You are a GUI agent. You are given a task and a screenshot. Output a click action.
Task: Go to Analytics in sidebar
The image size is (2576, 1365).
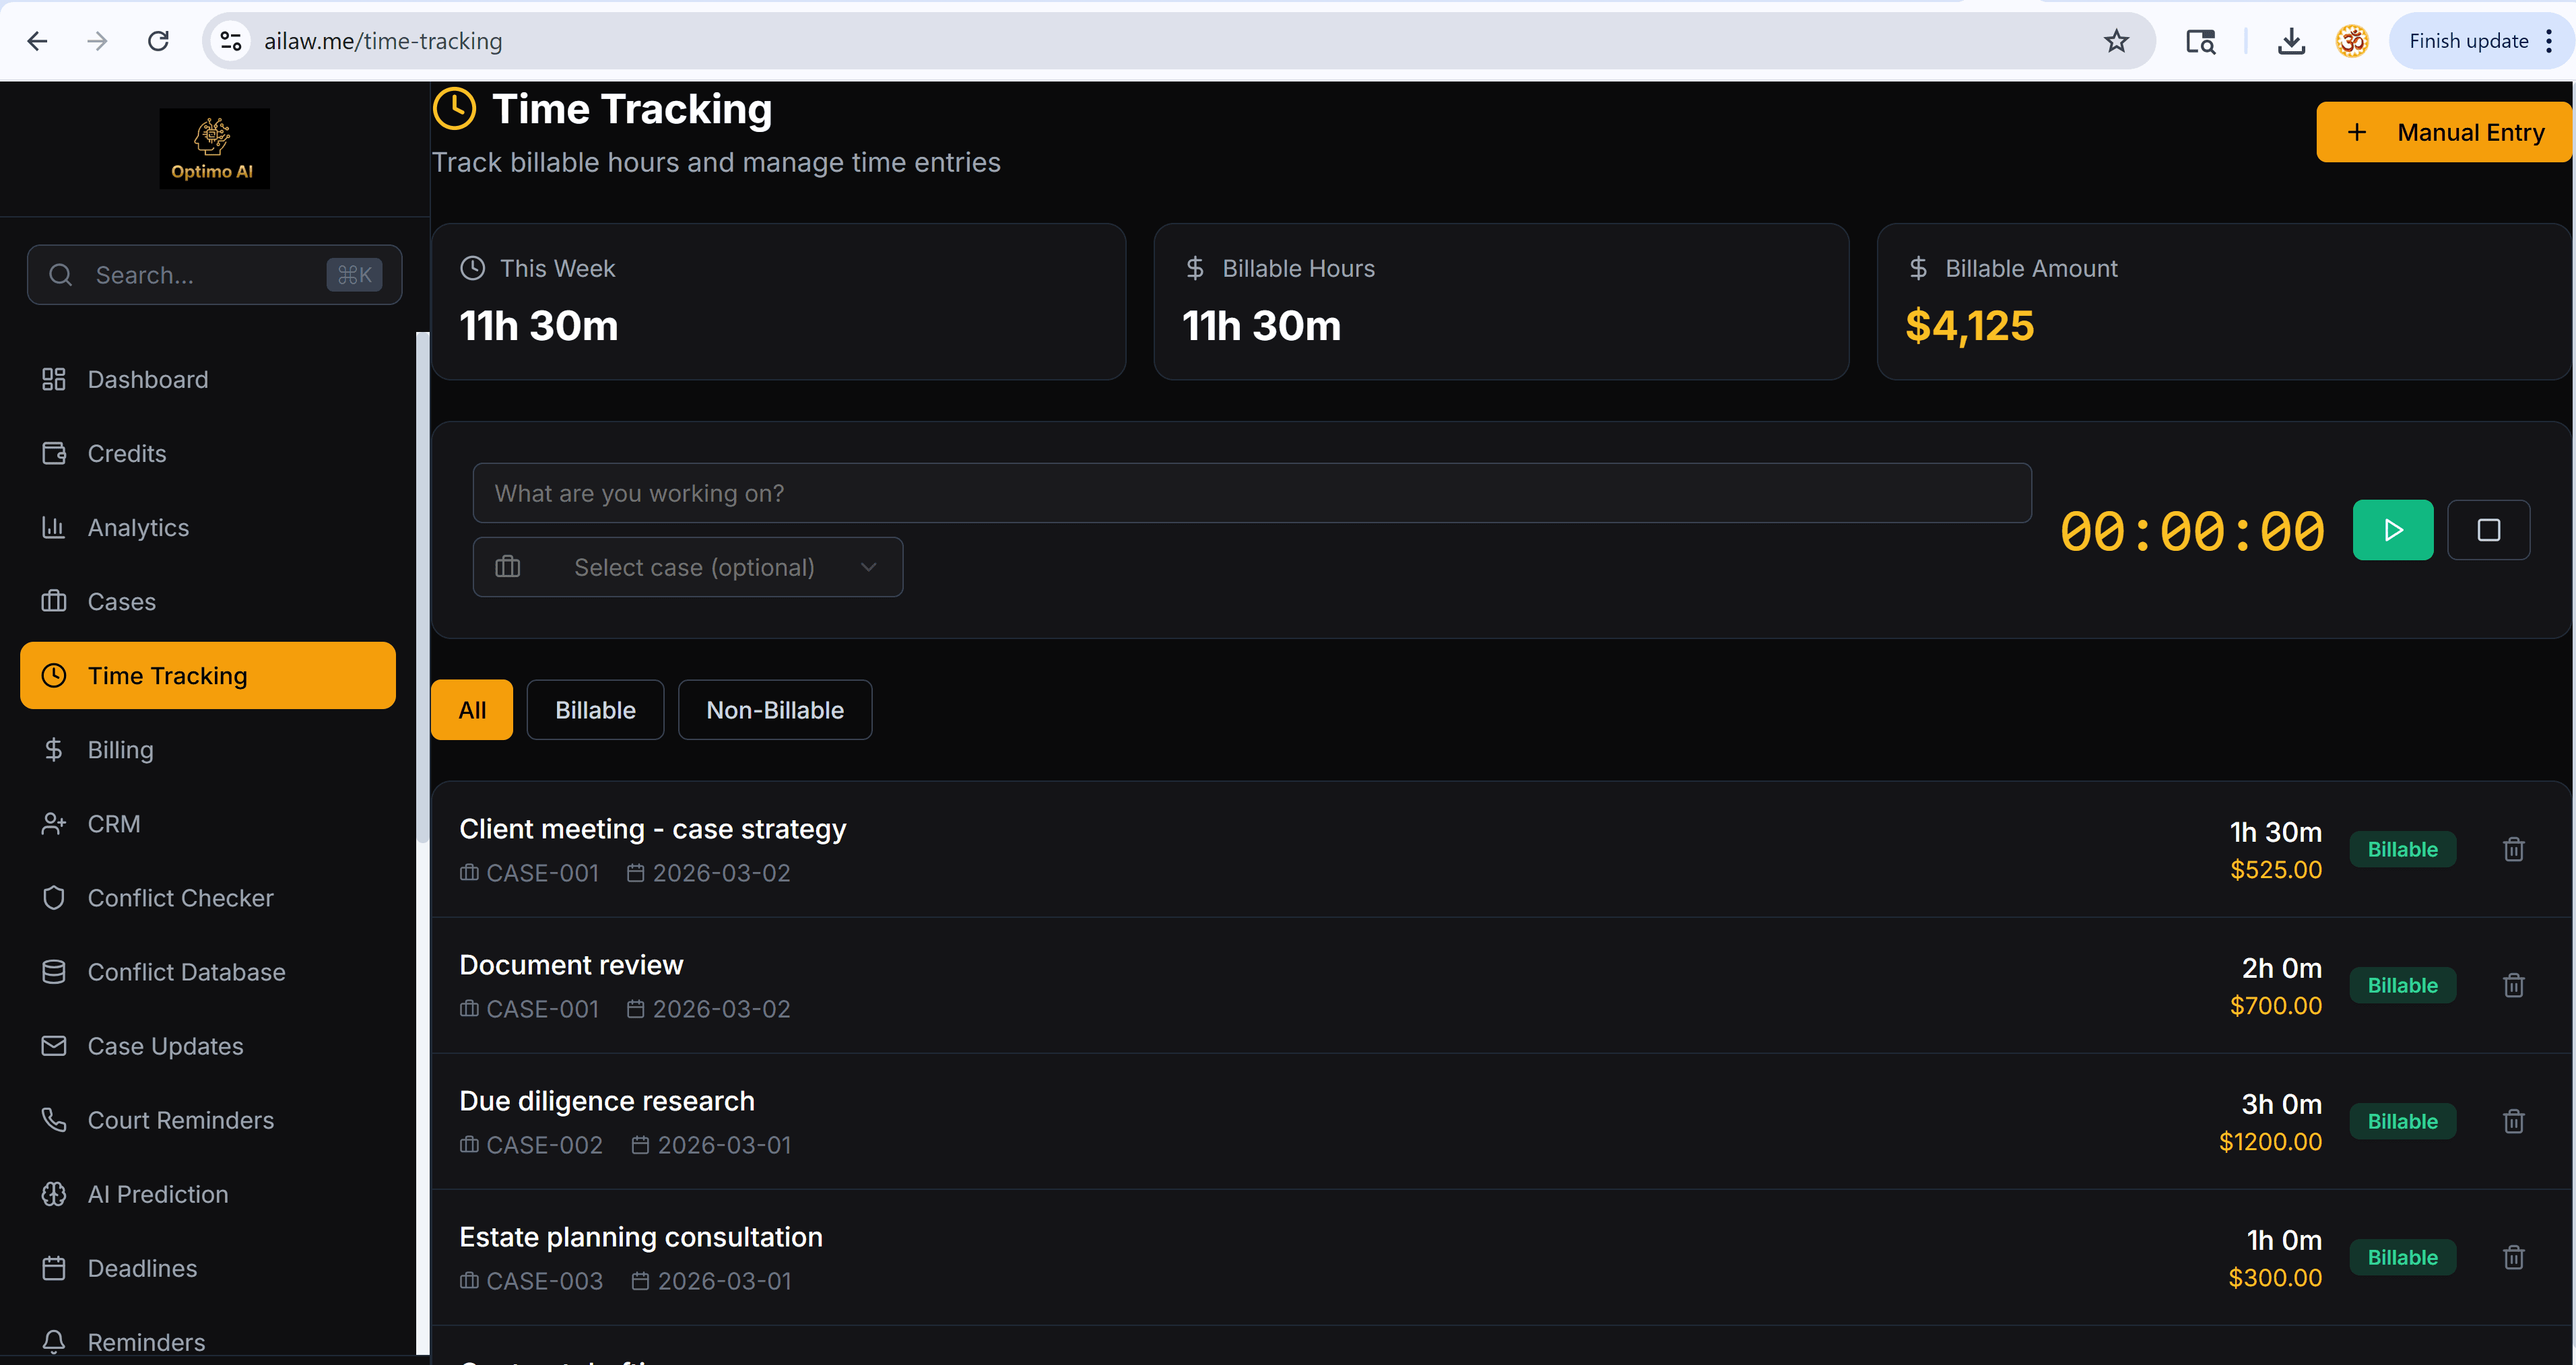[x=138, y=528]
